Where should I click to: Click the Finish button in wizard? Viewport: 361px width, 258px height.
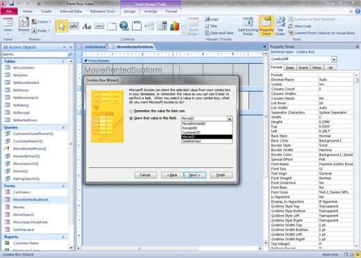click(221, 175)
